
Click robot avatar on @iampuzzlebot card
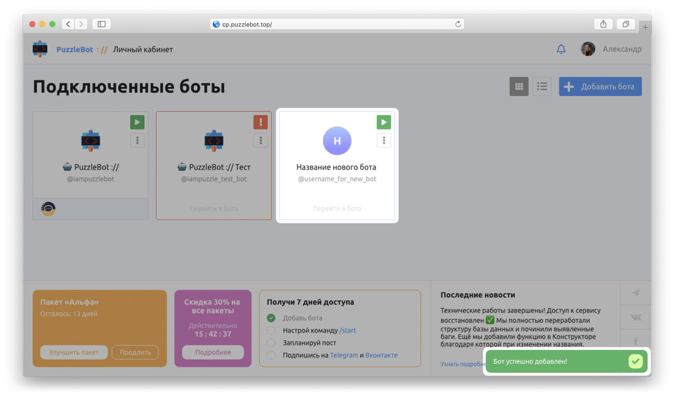91,141
